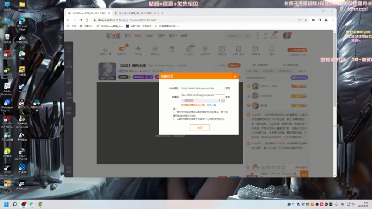The height and width of the screenshot is (209, 372).
Task: Open the 直播 navigation item
Action: pos(138,36)
